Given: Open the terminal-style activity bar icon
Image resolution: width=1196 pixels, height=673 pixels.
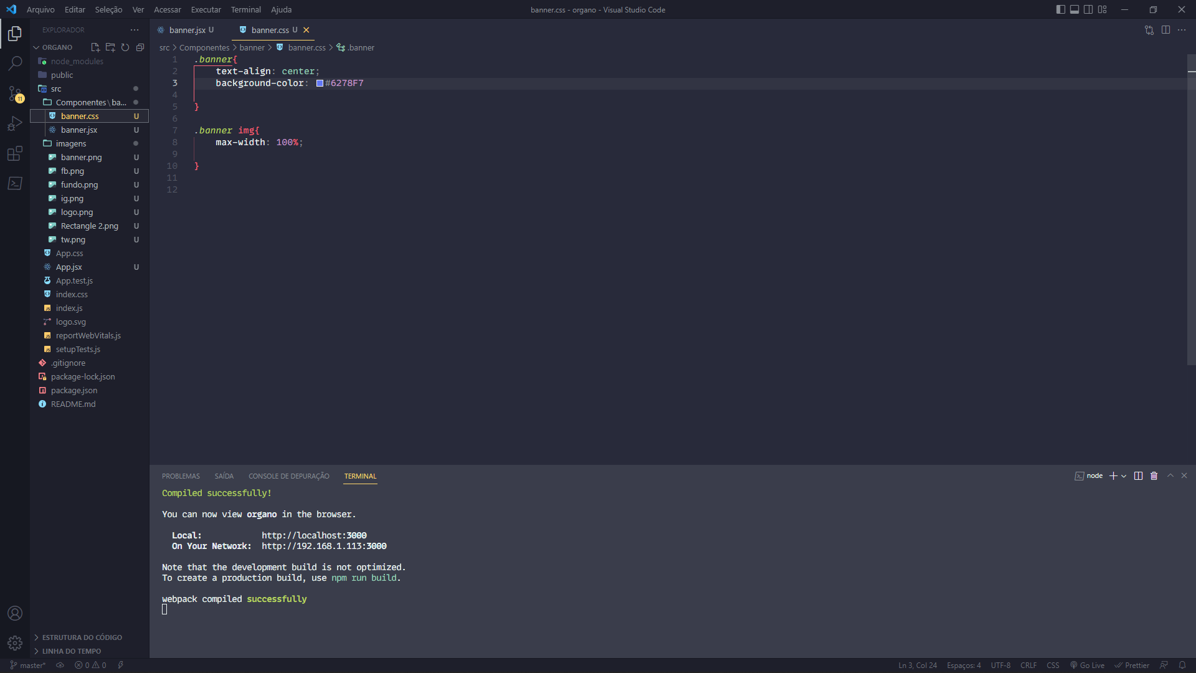Looking at the screenshot, I should (15, 183).
